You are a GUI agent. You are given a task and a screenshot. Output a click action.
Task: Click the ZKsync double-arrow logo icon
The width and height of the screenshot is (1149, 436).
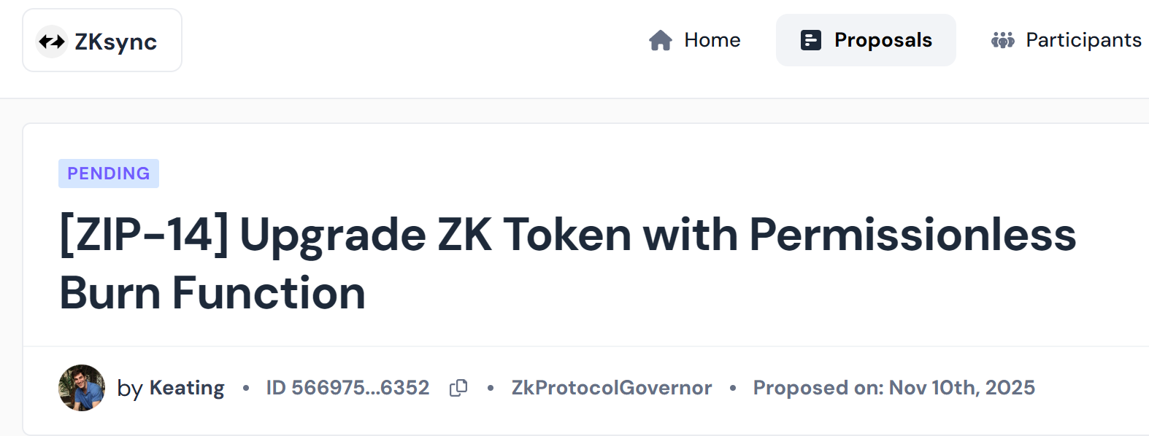pos(52,42)
